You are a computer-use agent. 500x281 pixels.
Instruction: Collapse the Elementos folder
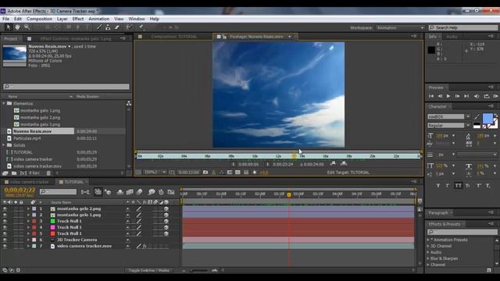4,103
